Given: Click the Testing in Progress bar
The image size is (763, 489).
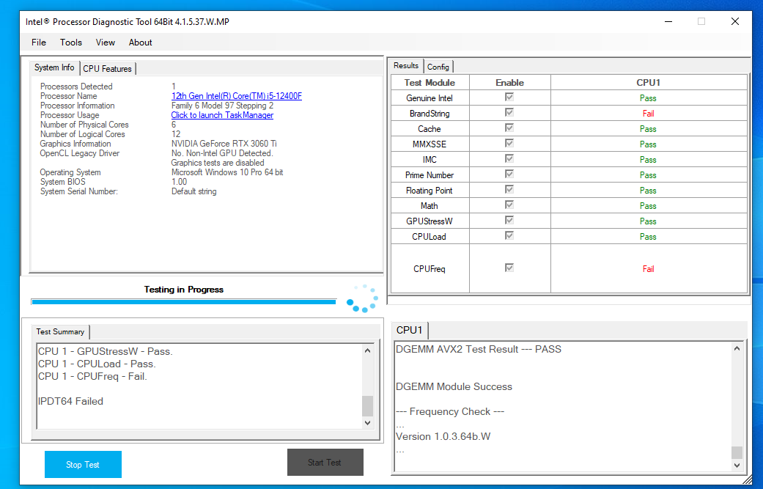Looking at the screenshot, I should [x=183, y=302].
